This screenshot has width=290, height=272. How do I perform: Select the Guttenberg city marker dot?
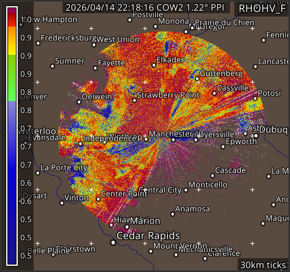click(x=197, y=79)
